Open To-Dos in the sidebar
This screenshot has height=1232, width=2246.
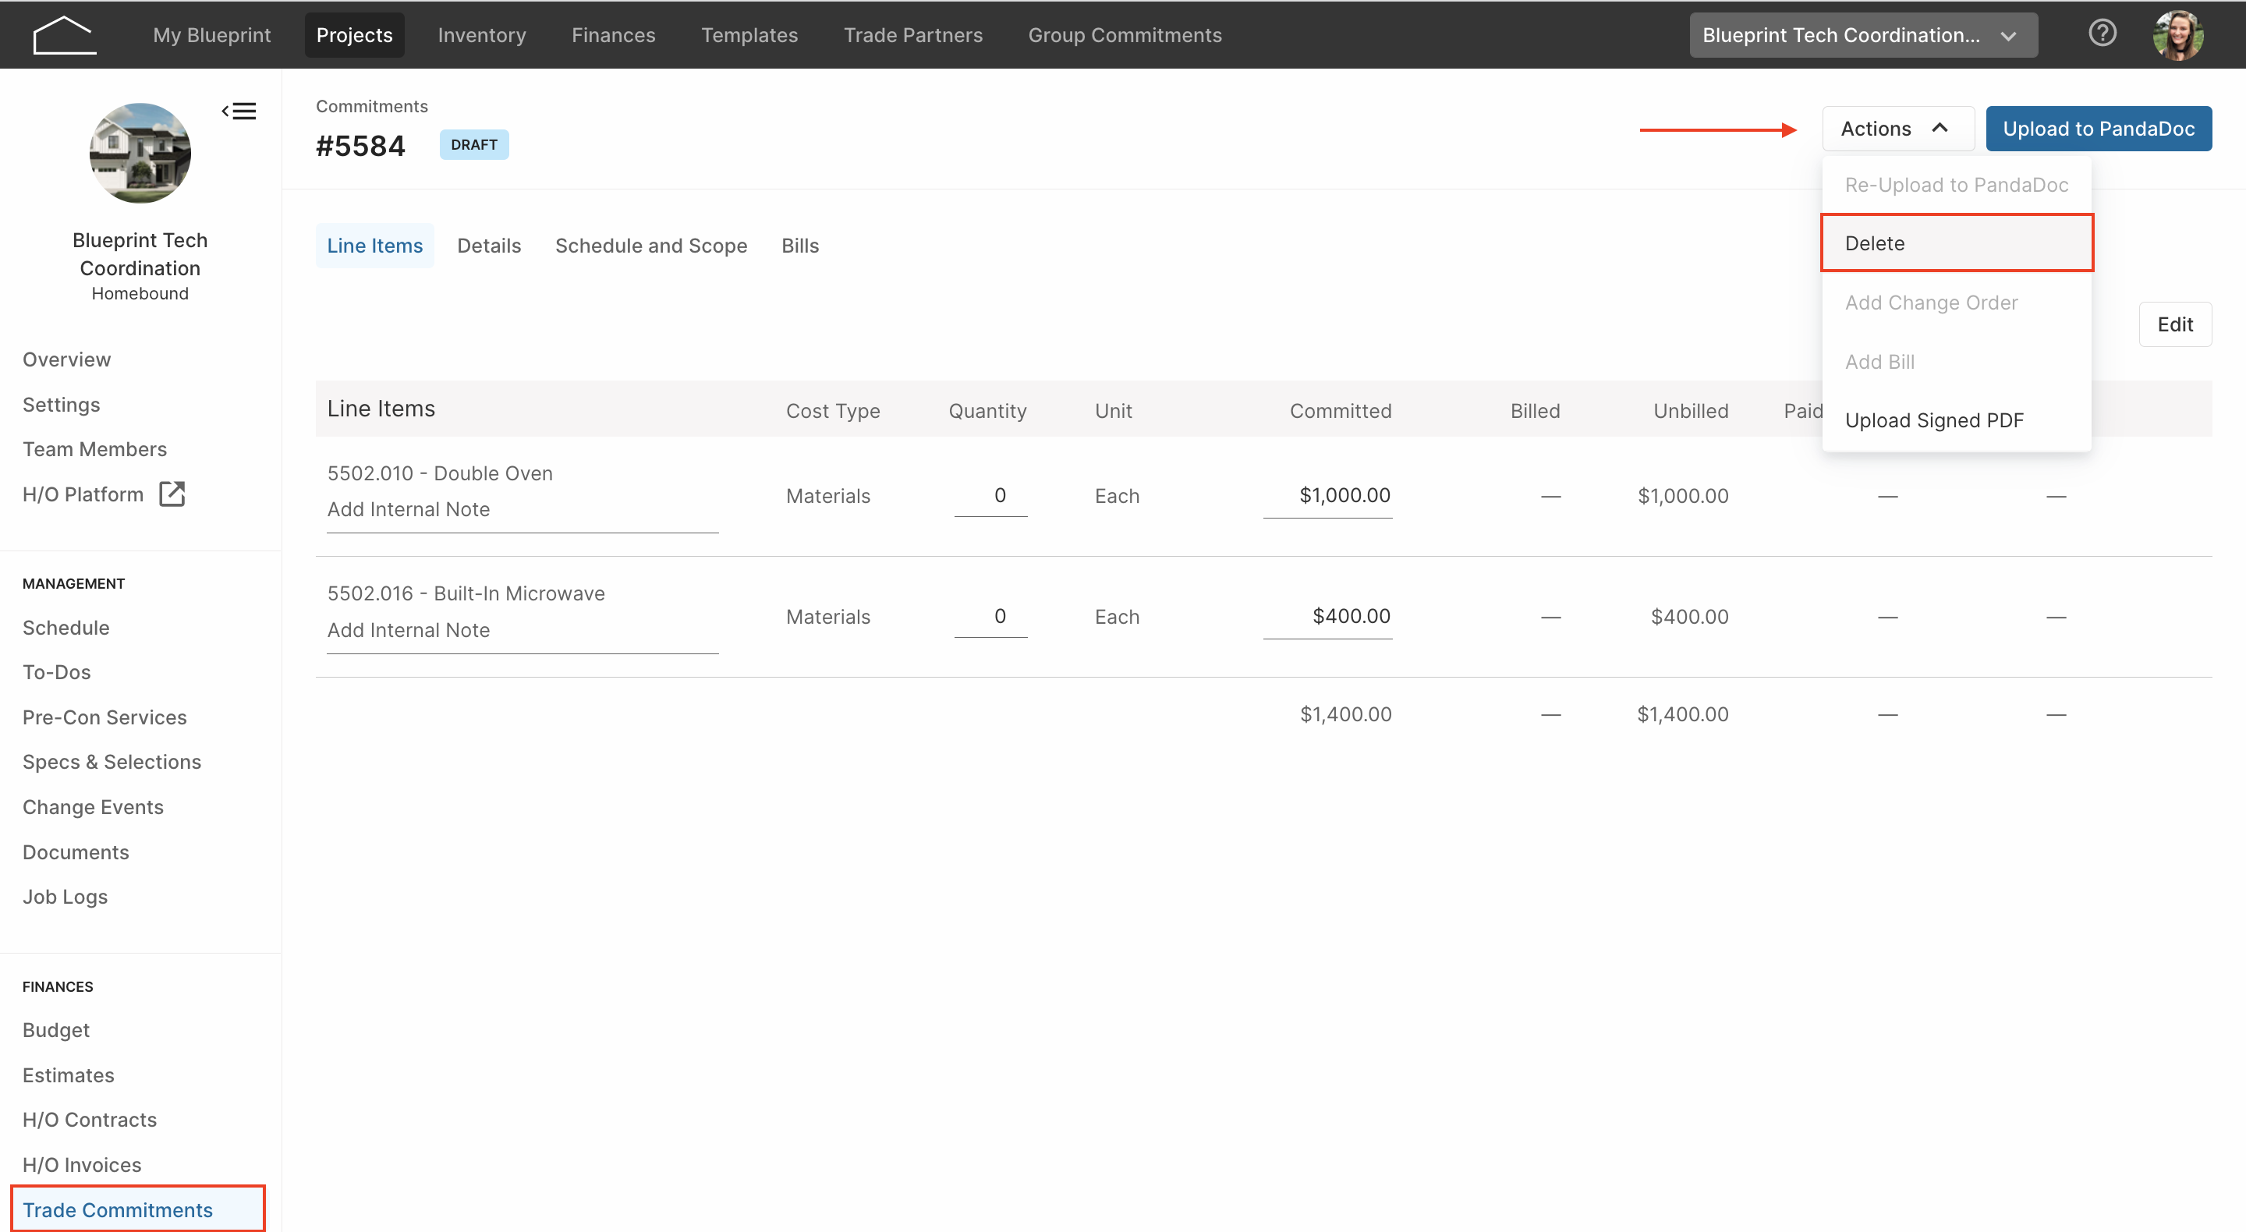coord(57,672)
